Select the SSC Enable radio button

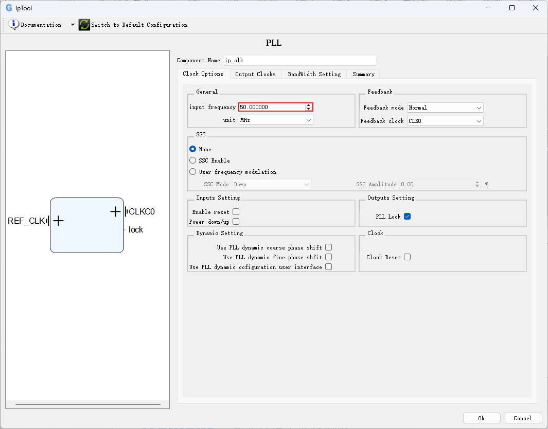(192, 160)
